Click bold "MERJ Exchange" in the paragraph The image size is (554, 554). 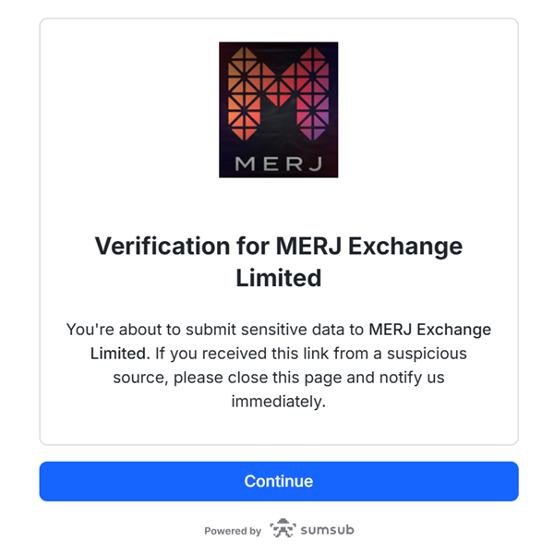[429, 330]
